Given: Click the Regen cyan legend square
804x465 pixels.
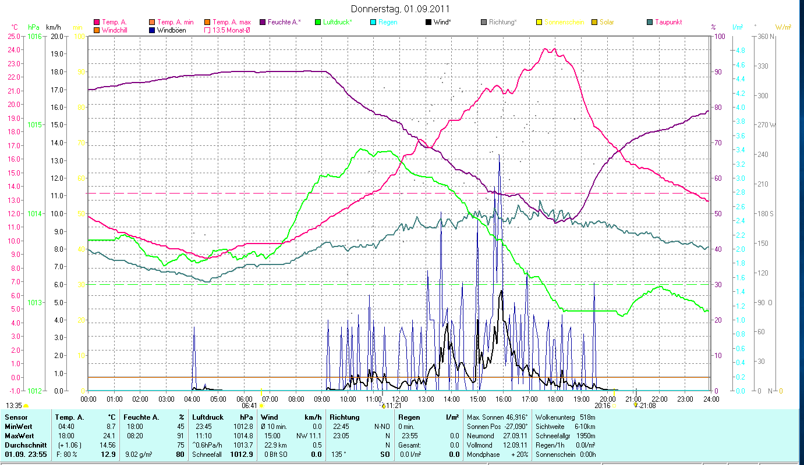Looking at the screenshot, I should [373, 23].
